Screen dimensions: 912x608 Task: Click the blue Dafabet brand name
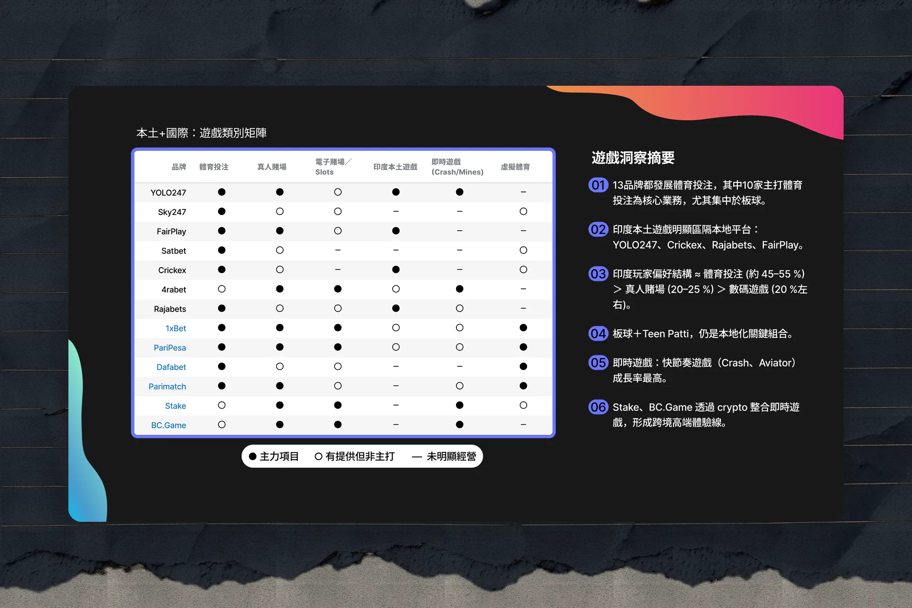click(171, 367)
